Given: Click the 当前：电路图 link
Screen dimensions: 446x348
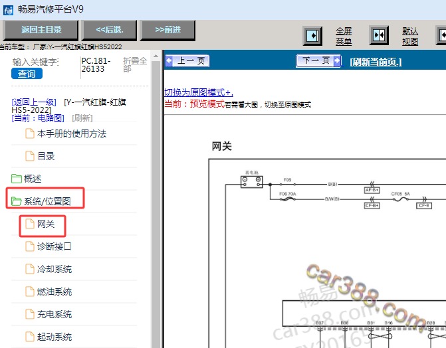Looking at the screenshot, I should tap(38, 118).
